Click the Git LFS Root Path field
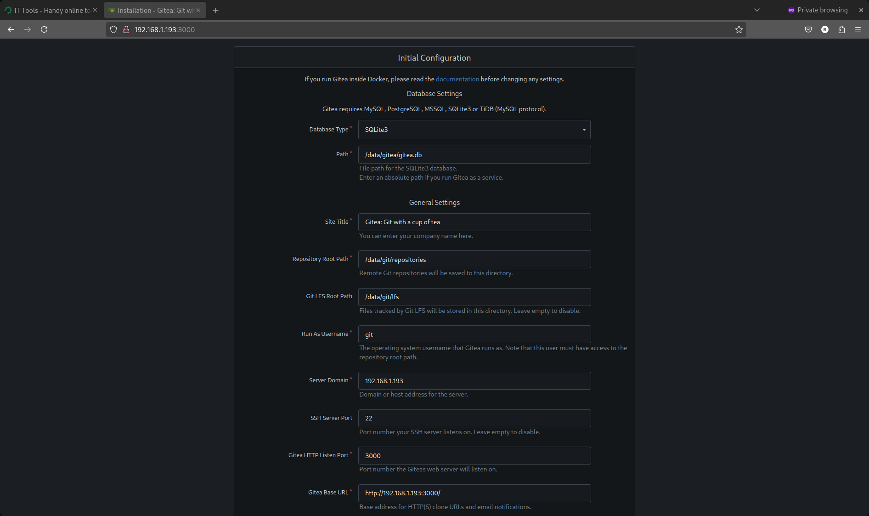The image size is (869, 516). (474, 297)
